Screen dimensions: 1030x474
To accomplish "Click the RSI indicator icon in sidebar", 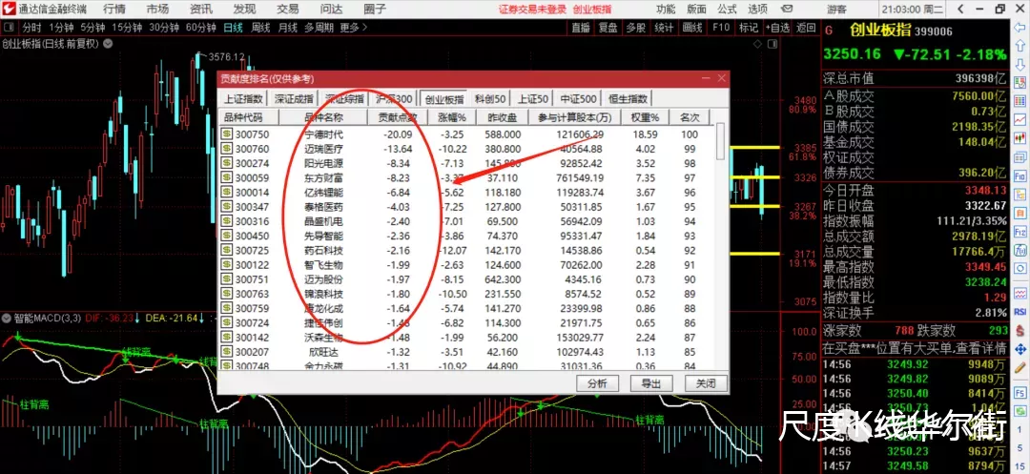I will click(1020, 311).
